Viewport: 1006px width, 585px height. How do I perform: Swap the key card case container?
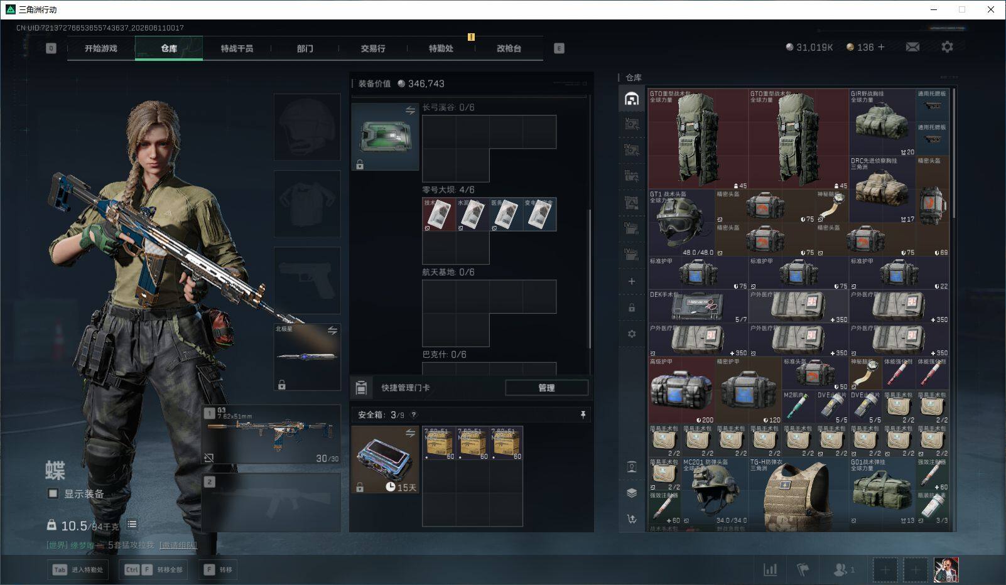click(x=410, y=110)
